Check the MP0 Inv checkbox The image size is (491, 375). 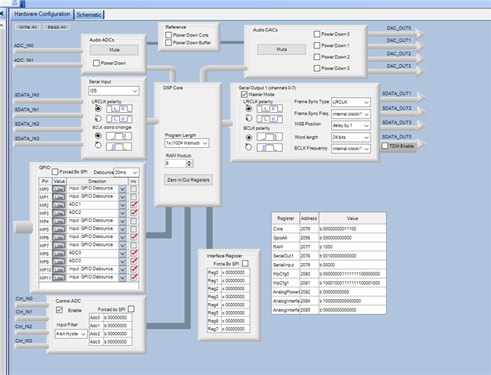click(134, 189)
